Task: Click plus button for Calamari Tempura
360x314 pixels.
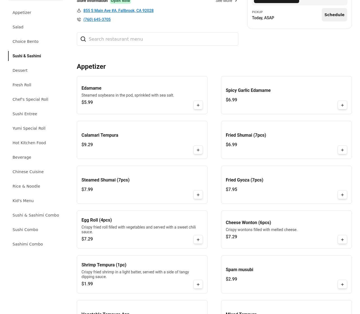Action: tap(198, 150)
